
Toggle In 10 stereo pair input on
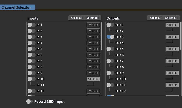pyautogui.click(x=31, y=79)
